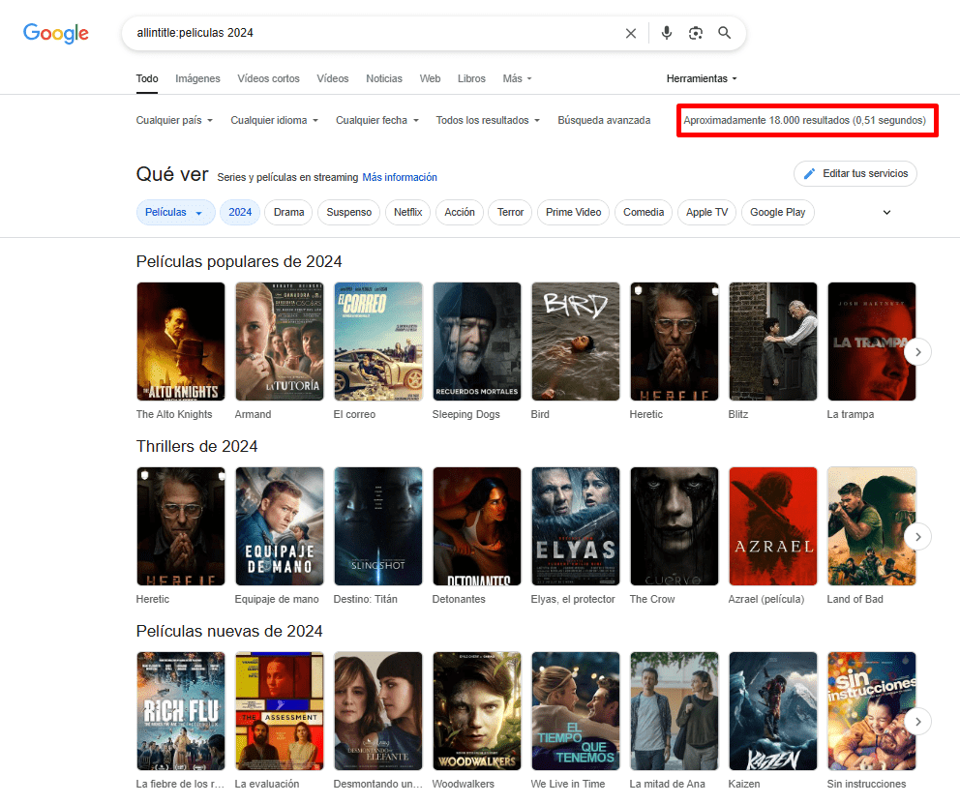Toggle the 2024 filter chip
Screen dimensions: 960x804
240,212
